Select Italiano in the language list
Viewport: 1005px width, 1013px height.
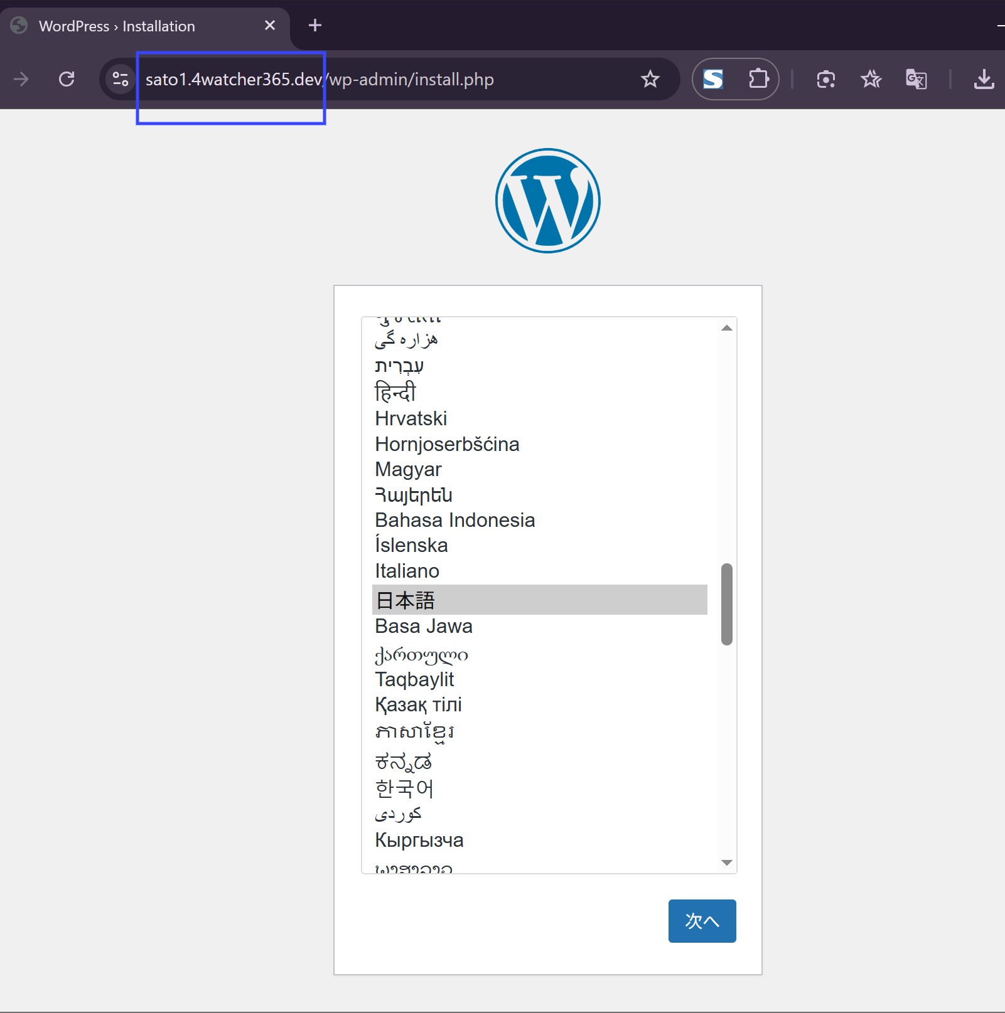(540, 571)
